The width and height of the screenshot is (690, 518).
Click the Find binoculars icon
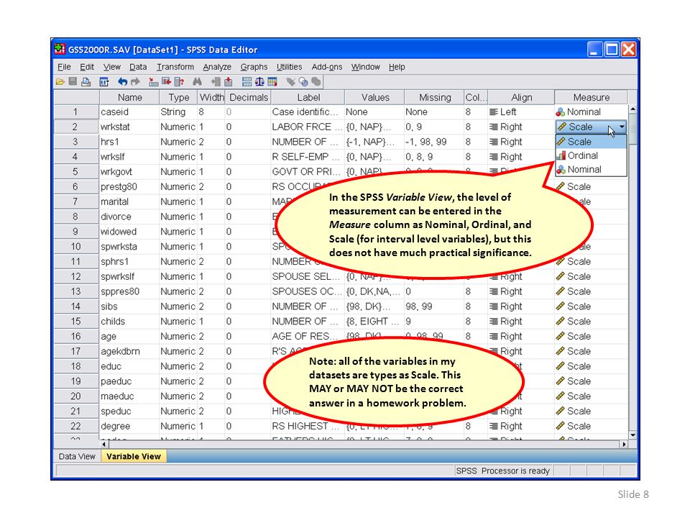pos(197,81)
